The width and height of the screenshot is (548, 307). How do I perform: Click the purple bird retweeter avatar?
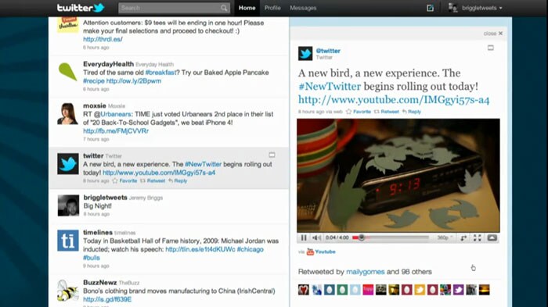(x=458, y=290)
